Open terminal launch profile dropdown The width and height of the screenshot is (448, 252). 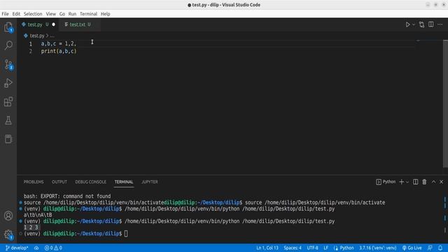tap(407, 182)
